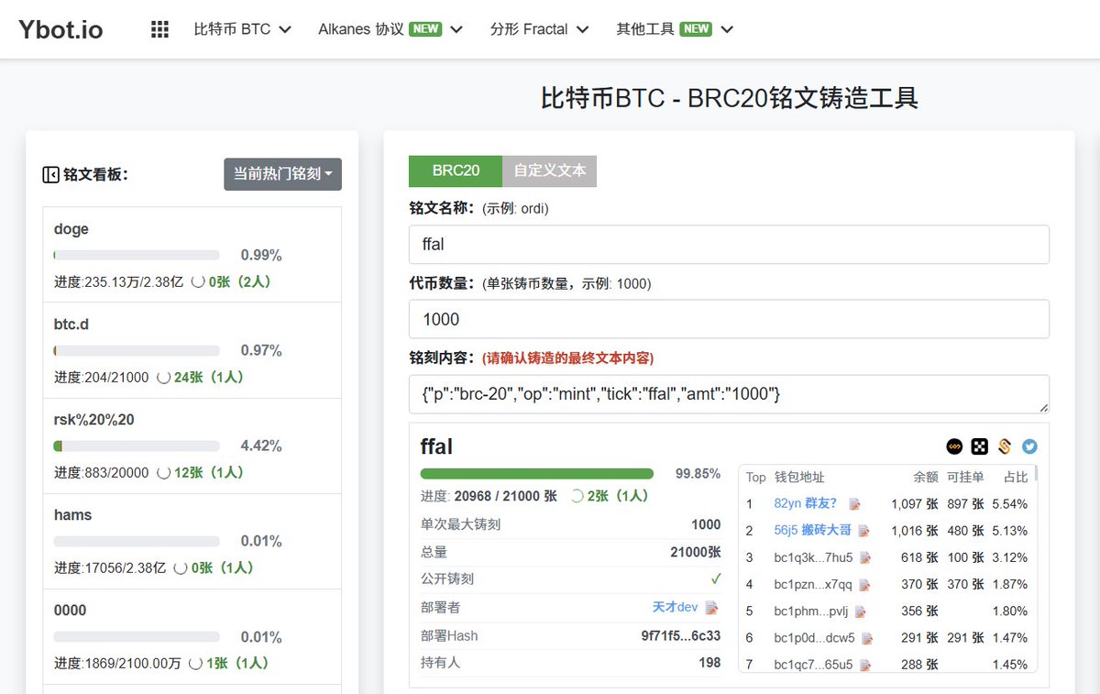Click the note icon beside bc1pzn...x7qq
Viewport: 1100px width, 694px height.
863,584
